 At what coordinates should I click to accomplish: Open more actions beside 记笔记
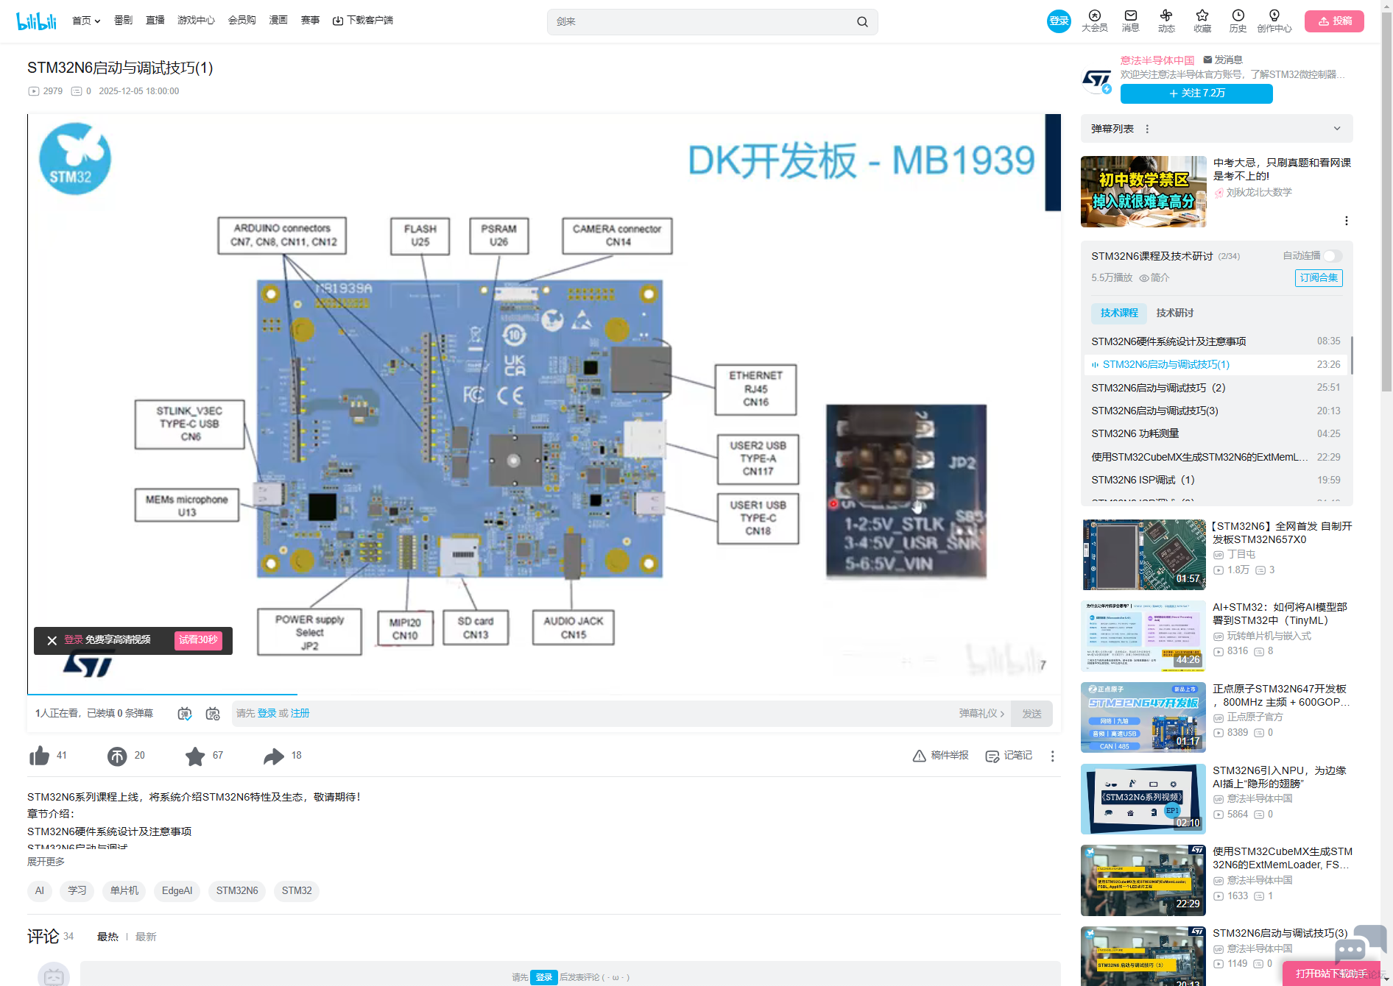pyautogui.click(x=1053, y=756)
